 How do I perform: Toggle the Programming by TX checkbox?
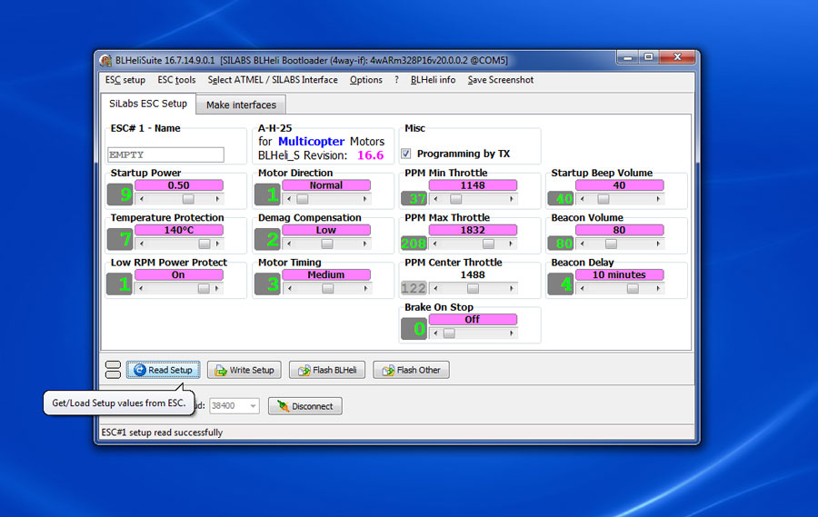click(x=406, y=154)
